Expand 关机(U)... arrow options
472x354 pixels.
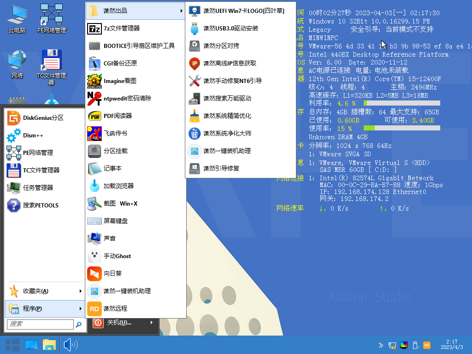point(152,323)
